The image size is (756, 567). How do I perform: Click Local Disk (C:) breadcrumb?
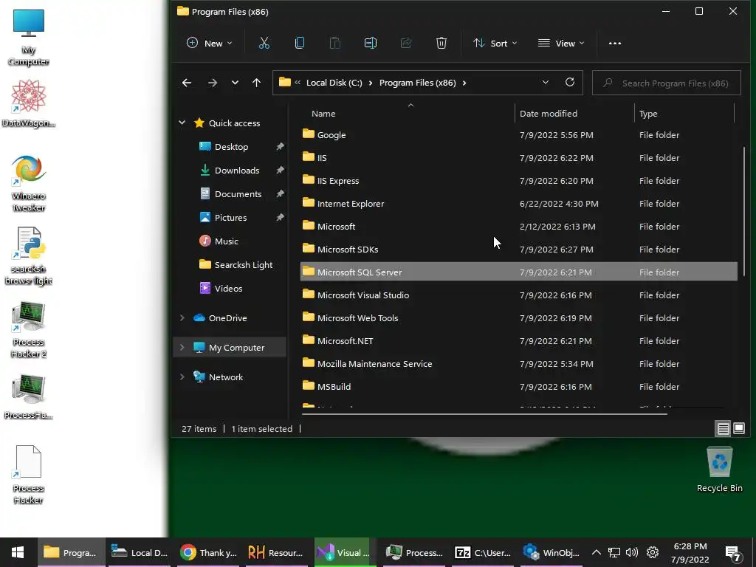pos(334,83)
